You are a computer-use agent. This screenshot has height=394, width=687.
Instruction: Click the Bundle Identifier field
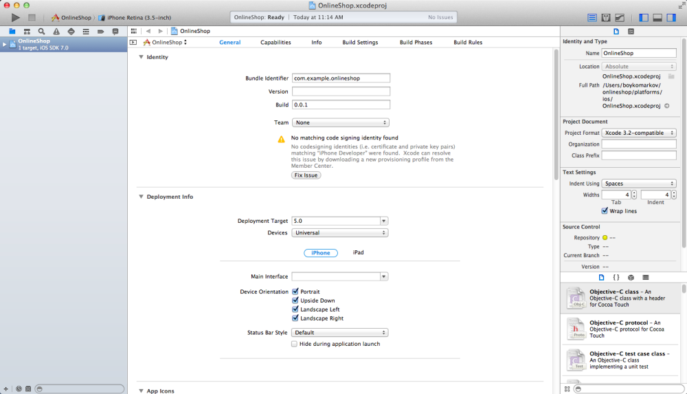341,78
